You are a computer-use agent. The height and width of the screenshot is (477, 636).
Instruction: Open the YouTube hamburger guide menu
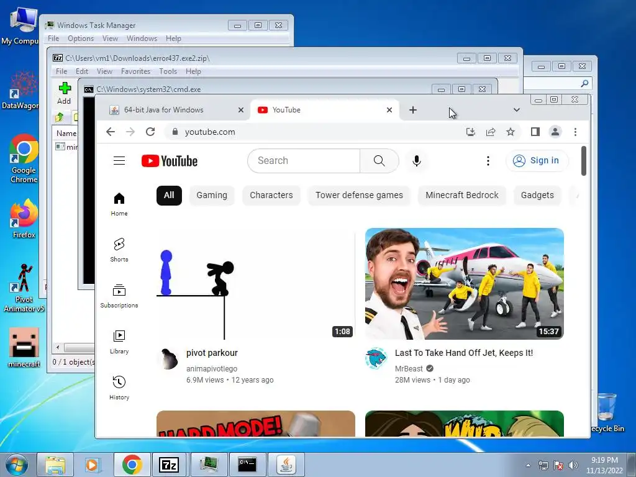coord(119,161)
